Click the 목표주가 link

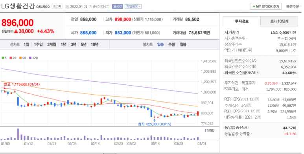point(249,83)
